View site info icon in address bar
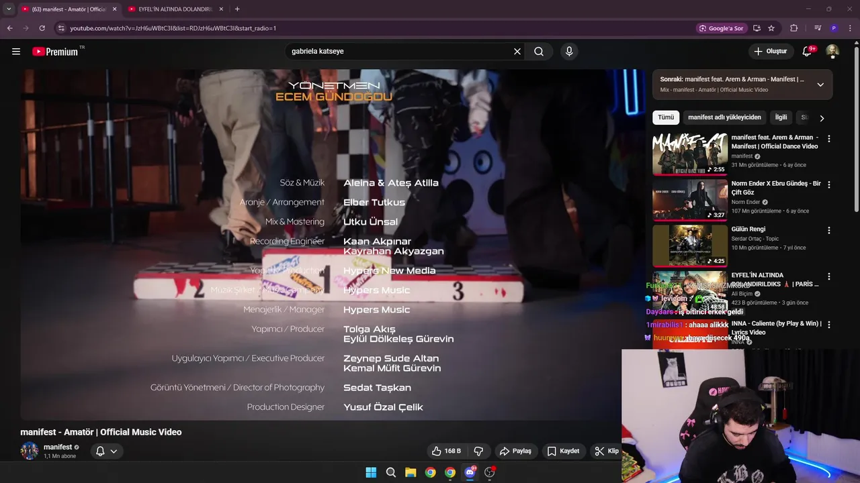This screenshot has height=483, width=860. (61, 28)
